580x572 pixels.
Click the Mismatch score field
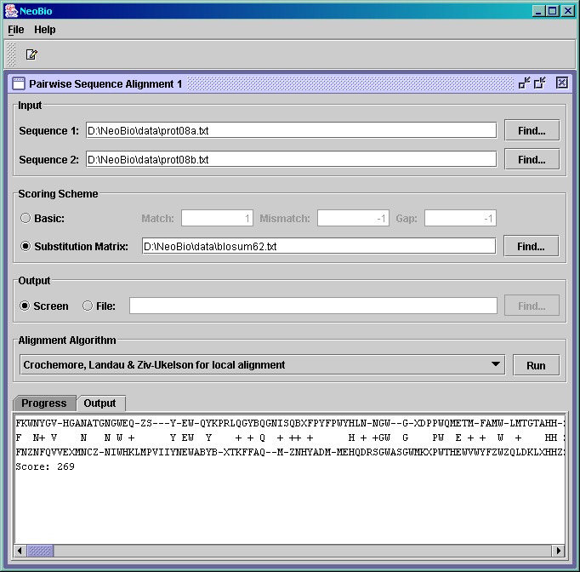[x=353, y=218]
